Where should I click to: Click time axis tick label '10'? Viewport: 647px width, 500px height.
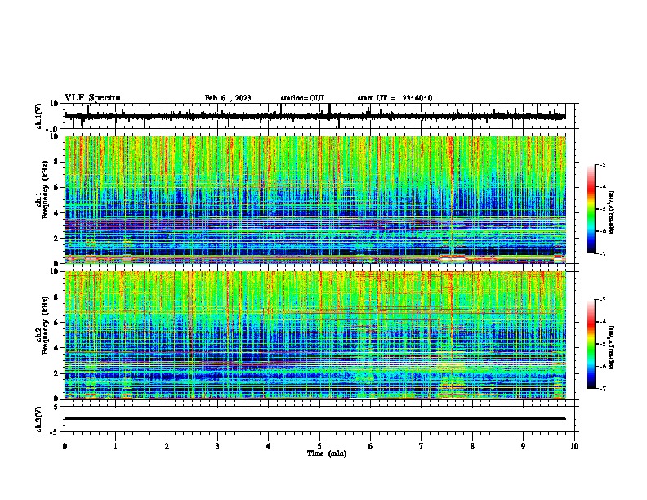(574, 446)
